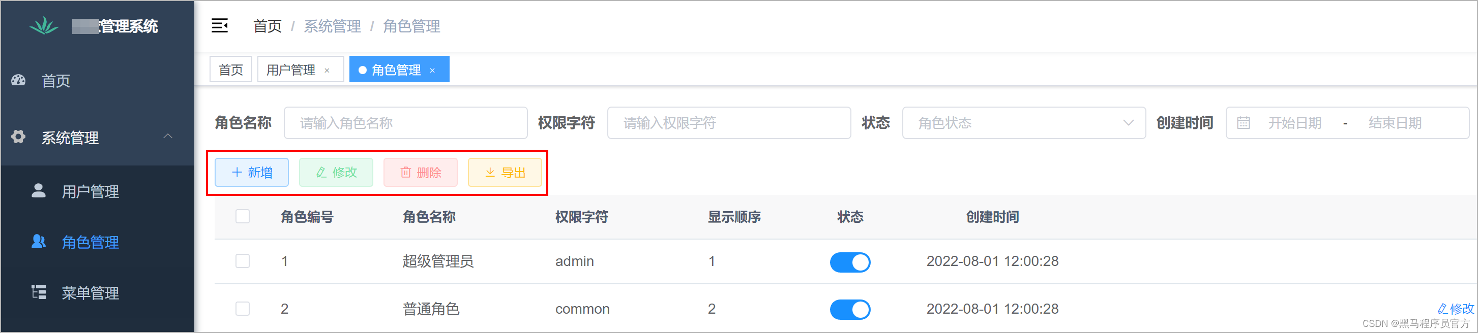The width and height of the screenshot is (1478, 333).
Task: Open 菜单管理 via the menu tree icon
Action: click(39, 293)
